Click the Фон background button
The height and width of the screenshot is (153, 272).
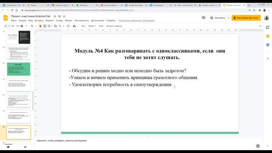point(83,26)
